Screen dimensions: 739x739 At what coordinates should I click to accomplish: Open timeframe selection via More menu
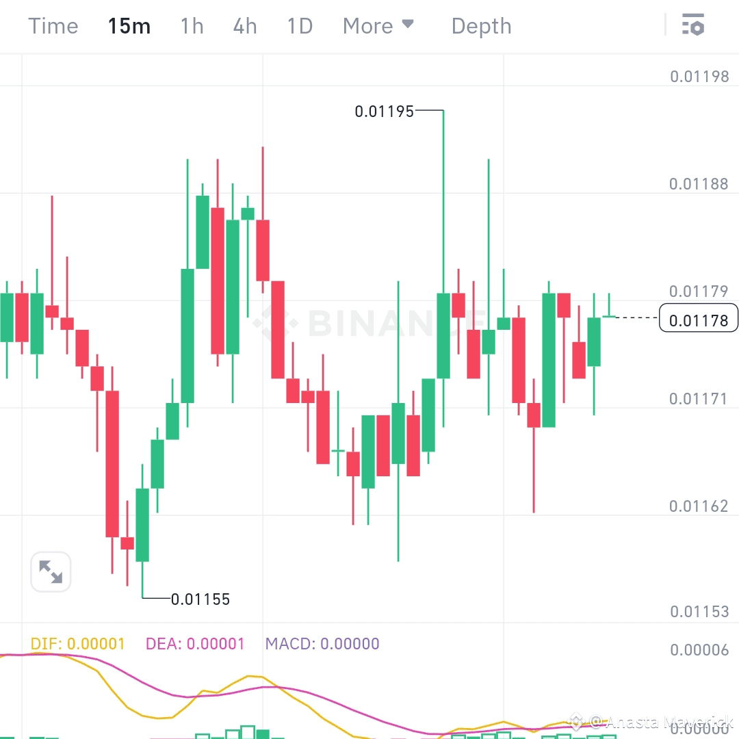369,25
